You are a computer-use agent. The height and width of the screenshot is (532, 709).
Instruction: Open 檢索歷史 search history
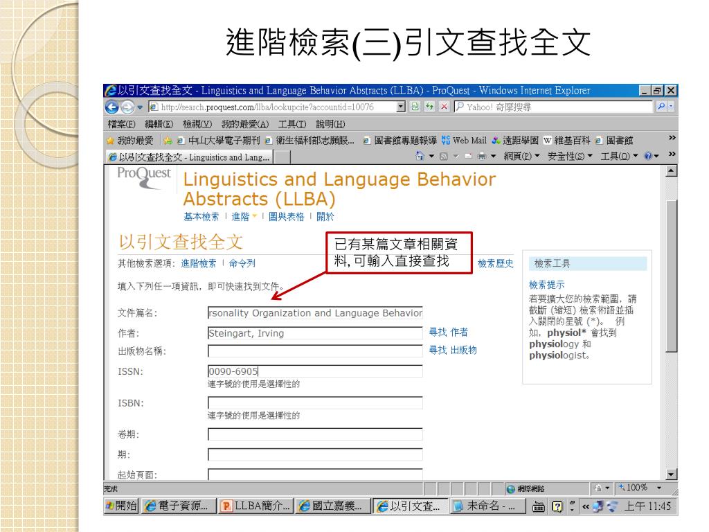[496, 264]
